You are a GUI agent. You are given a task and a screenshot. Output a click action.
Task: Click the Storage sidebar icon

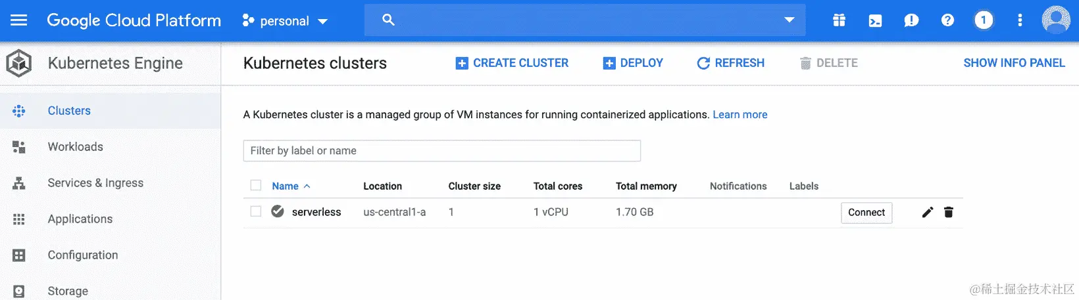point(19,291)
